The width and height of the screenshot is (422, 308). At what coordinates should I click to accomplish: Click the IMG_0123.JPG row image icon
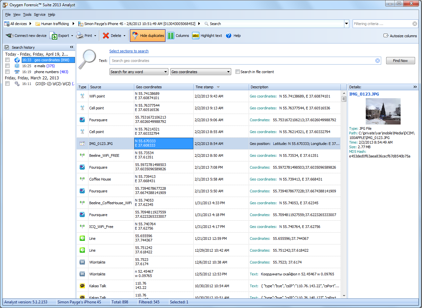pos(82,144)
